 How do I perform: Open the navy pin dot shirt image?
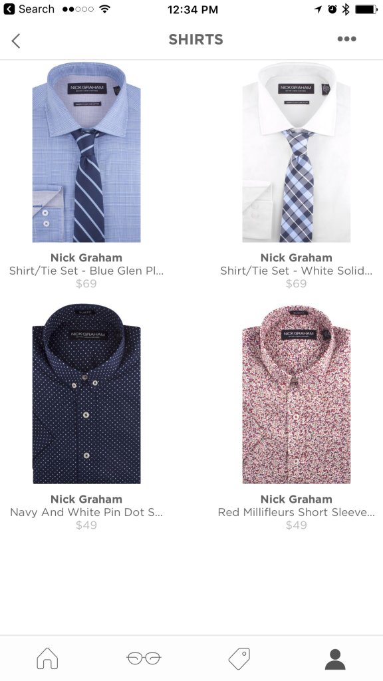point(86,394)
